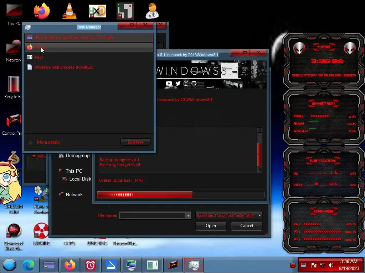Click Action Center flag tray icon
Viewport: 365px width, 273px height.
[314, 265]
